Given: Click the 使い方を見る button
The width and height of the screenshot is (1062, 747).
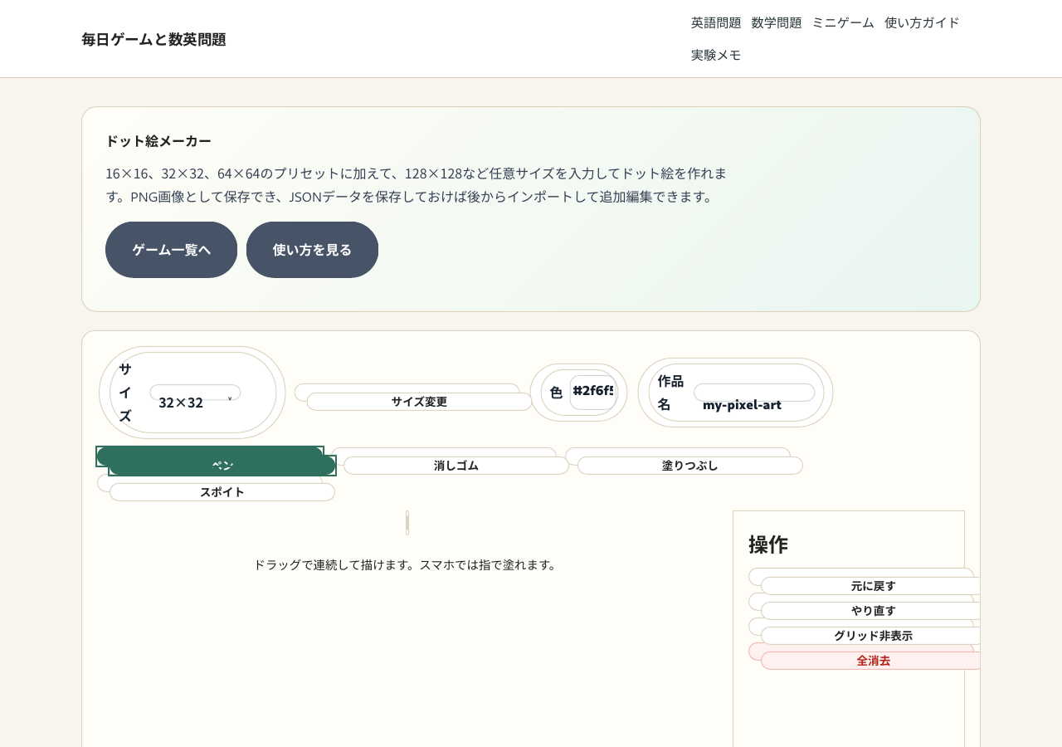Looking at the screenshot, I should click(312, 250).
